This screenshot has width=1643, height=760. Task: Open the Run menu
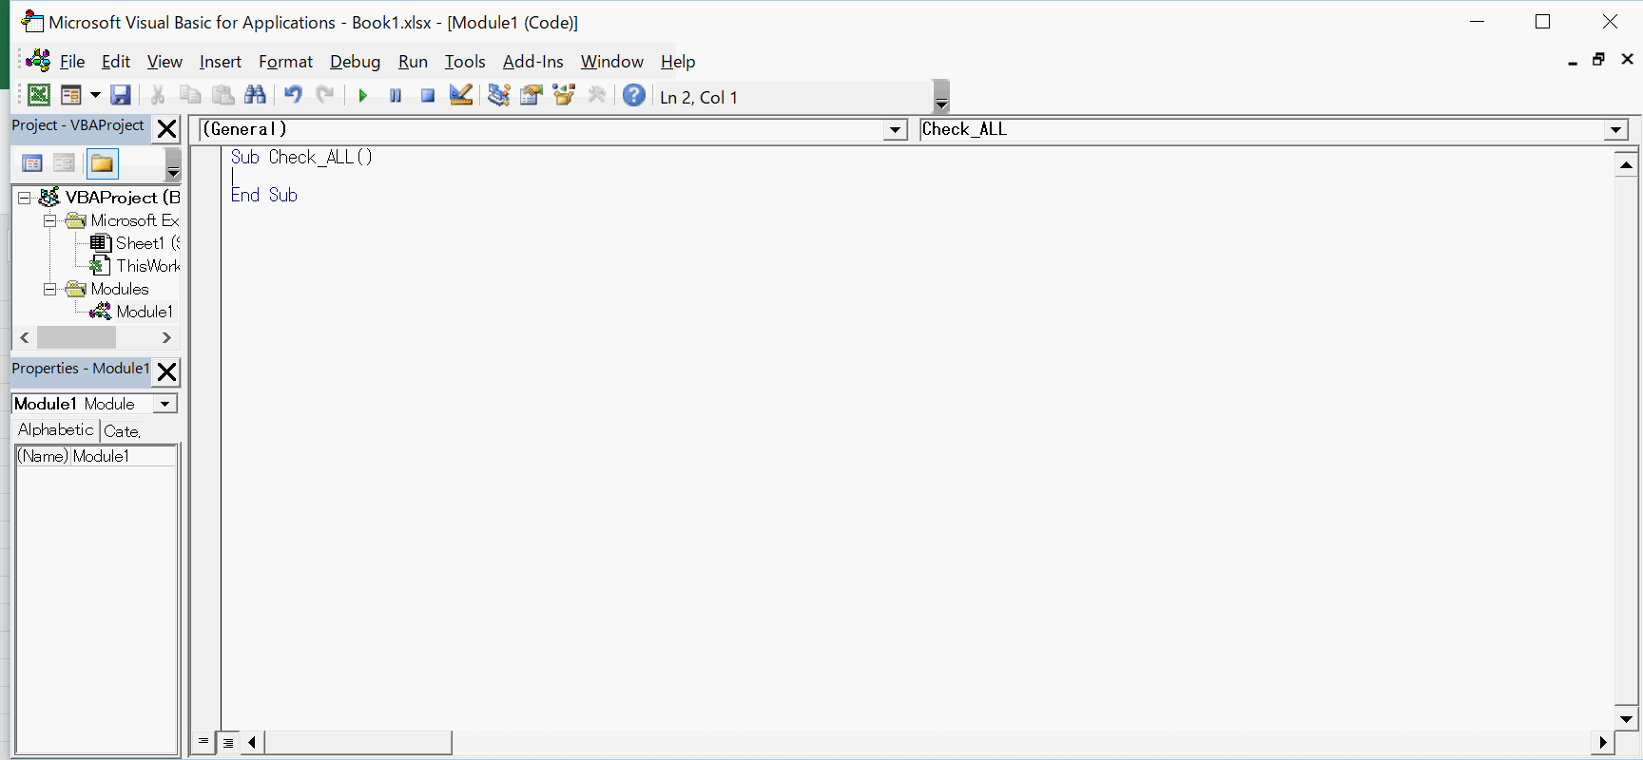413,62
